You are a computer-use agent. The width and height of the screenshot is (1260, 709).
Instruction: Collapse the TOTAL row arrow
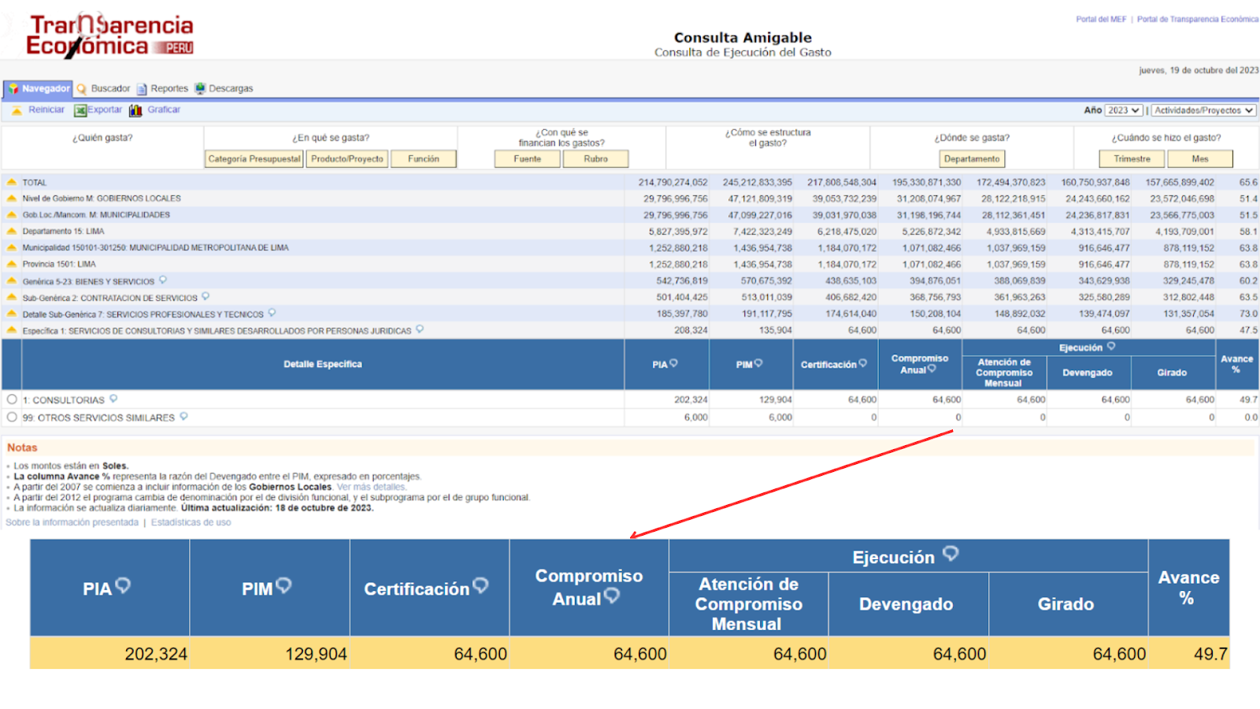click(12, 182)
